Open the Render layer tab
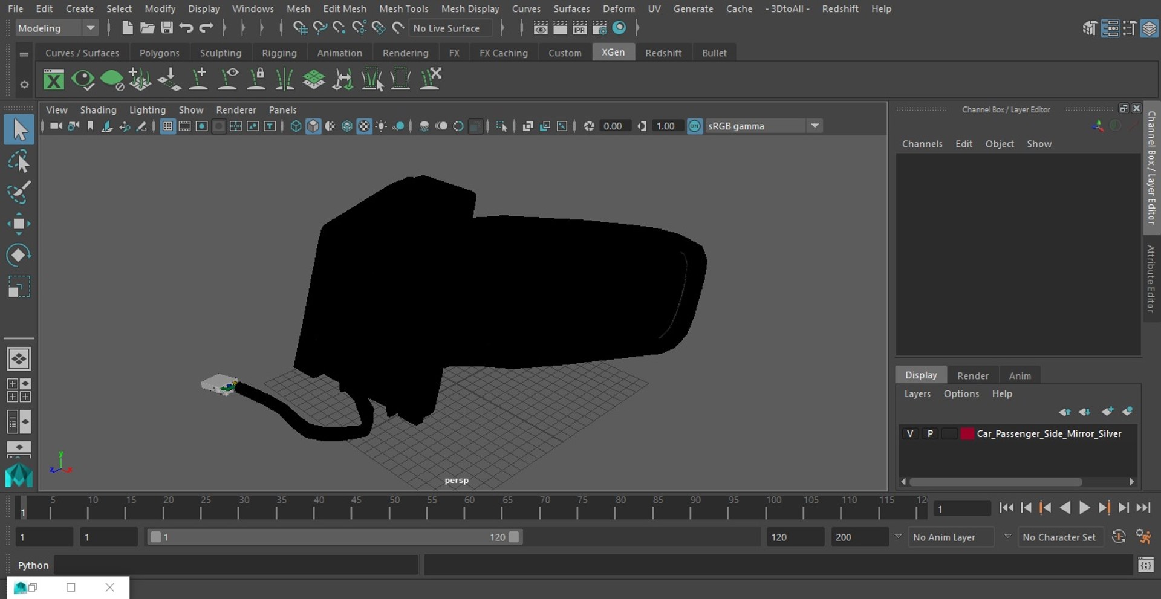Viewport: 1161px width, 599px height. pos(972,375)
